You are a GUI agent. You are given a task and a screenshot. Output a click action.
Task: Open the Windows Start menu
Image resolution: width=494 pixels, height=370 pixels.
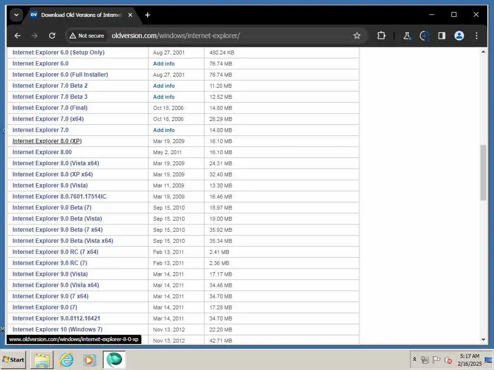pos(13,359)
